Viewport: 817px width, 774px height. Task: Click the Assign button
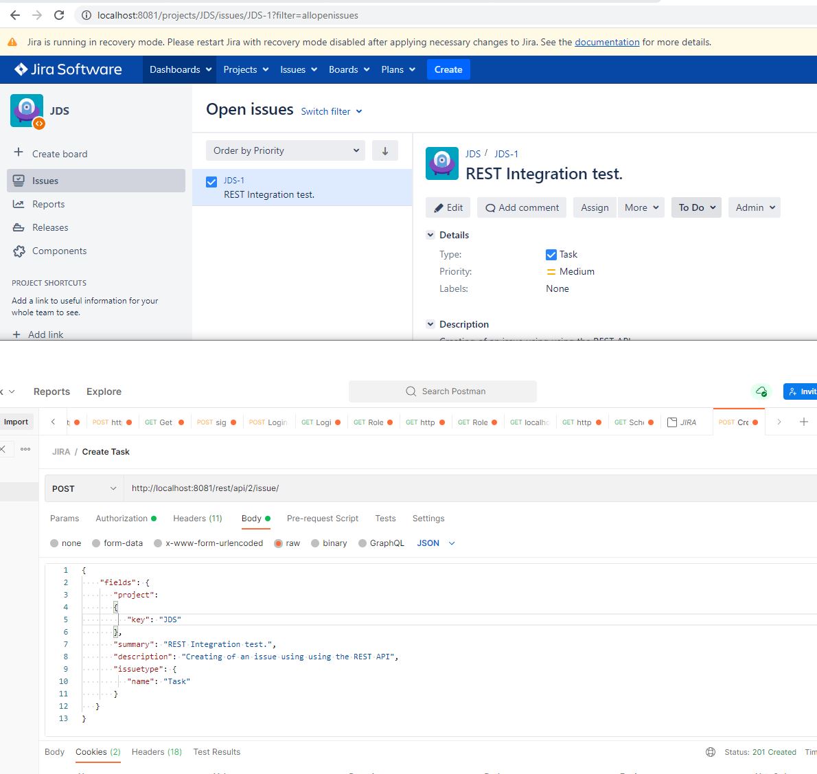pyautogui.click(x=595, y=207)
